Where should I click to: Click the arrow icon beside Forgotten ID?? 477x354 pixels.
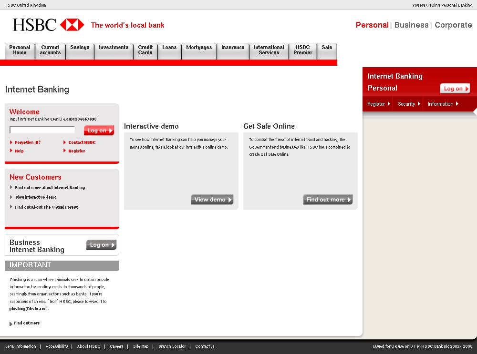(x=11, y=142)
